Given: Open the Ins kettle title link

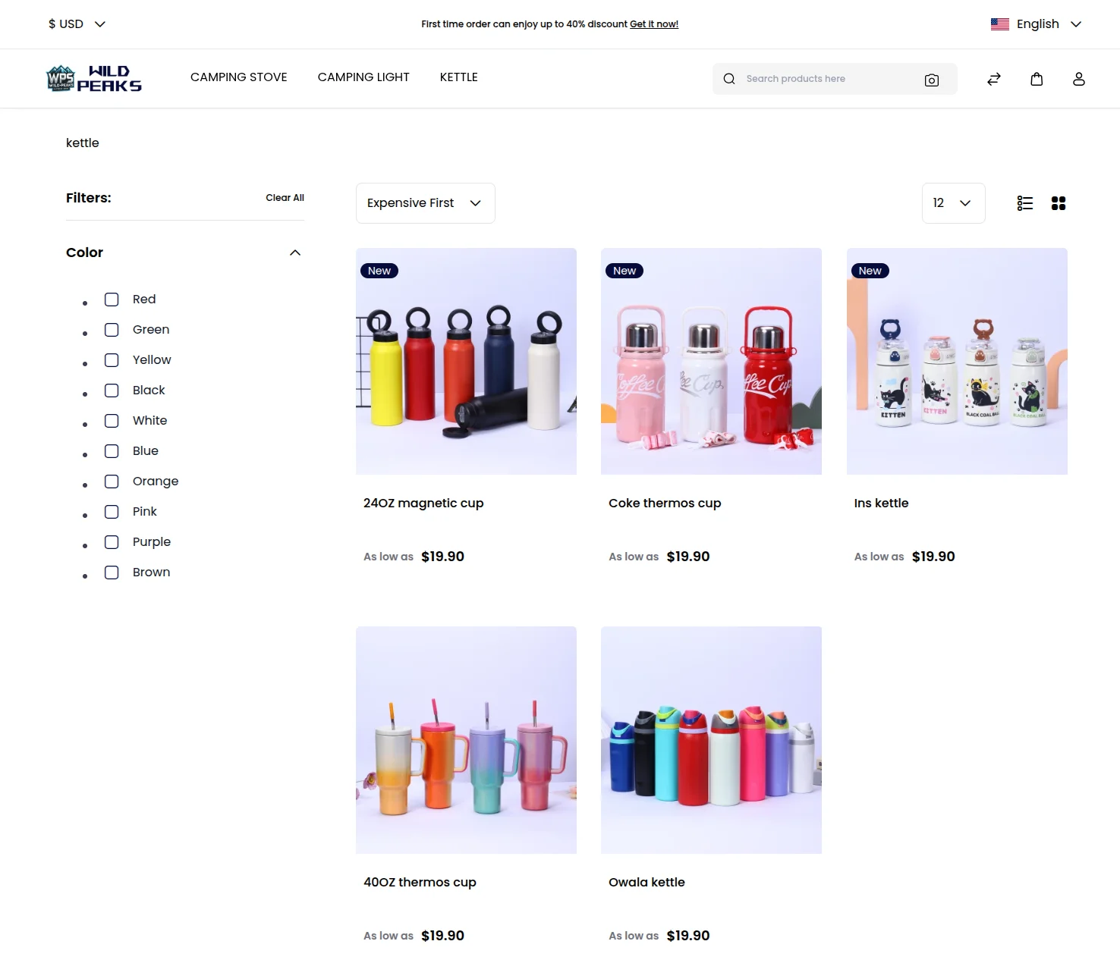Looking at the screenshot, I should (x=881, y=504).
